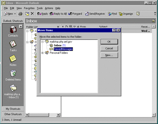The width and height of the screenshot is (158, 124).
Task: Sort by Importance column header icon
Action: [x=63, y=27]
